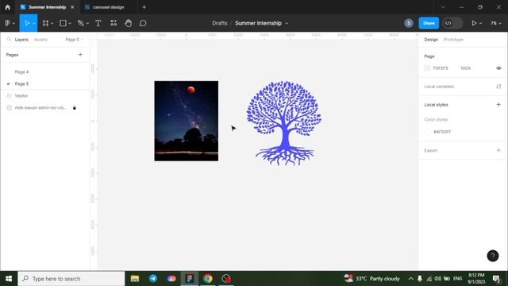The height and width of the screenshot is (286, 508).
Task: Select the Frame tool
Action: (x=45, y=23)
